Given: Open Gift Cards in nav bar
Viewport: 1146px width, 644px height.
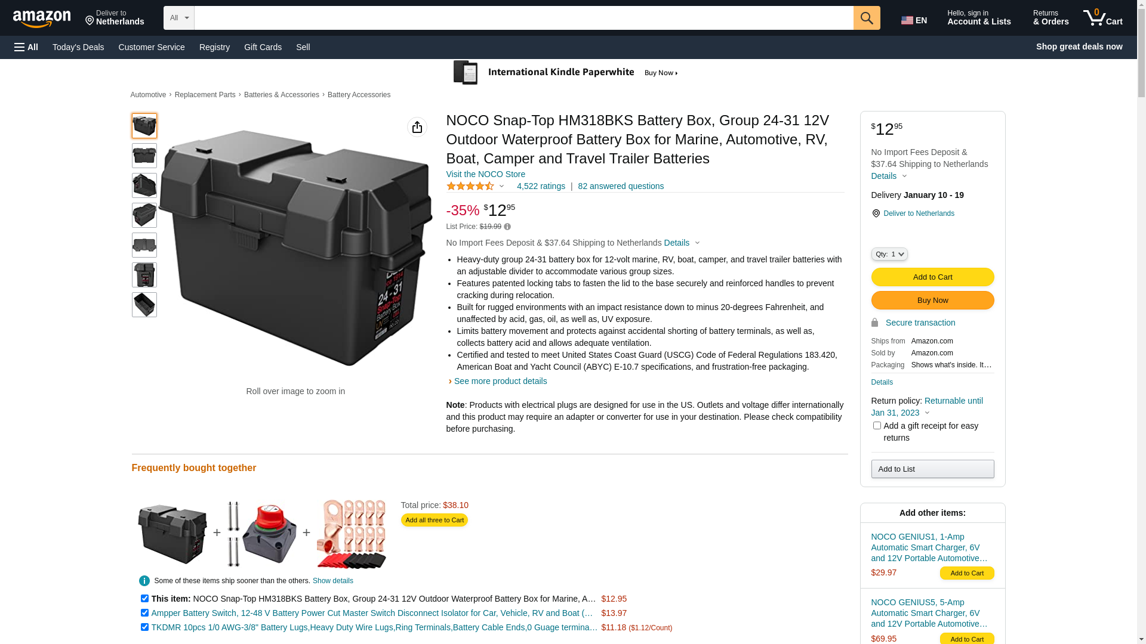Looking at the screenshot, I should (x=263, y=47).
